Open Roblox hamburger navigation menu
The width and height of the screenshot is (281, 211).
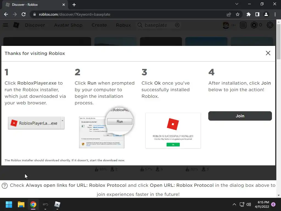[x=5, y=25]
